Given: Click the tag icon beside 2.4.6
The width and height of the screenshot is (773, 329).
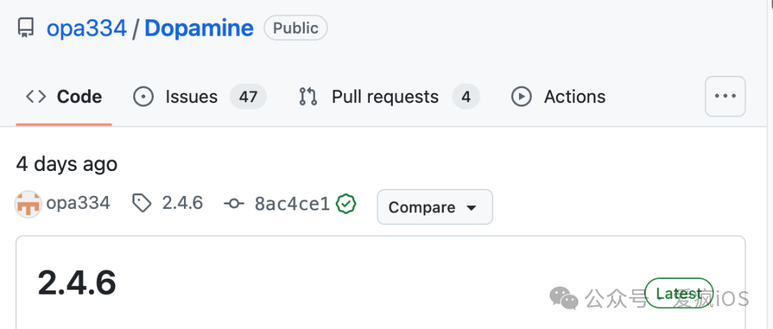Looking at the screenshot, I should click(x=142, y=204).
